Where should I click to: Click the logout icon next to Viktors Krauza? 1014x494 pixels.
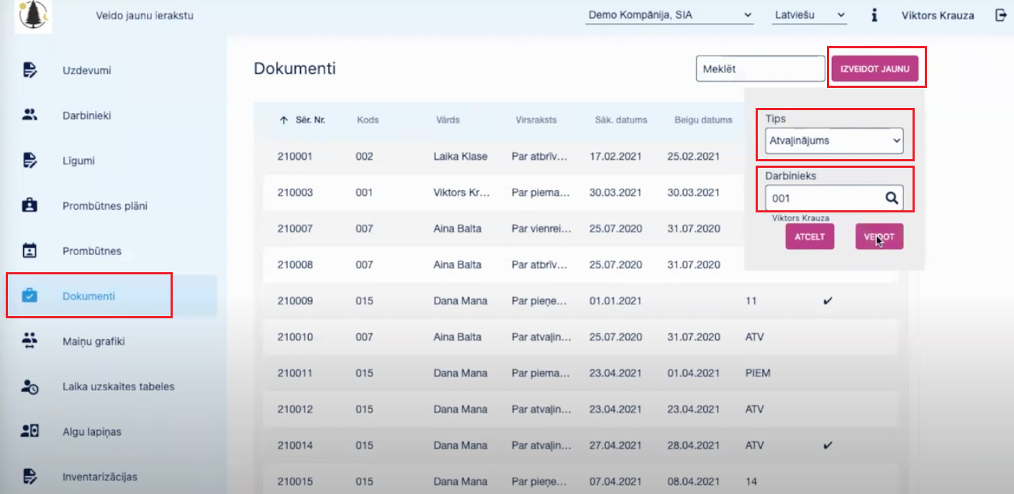1000,15
